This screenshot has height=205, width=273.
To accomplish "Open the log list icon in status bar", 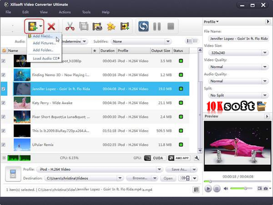I will coord(196,190).
